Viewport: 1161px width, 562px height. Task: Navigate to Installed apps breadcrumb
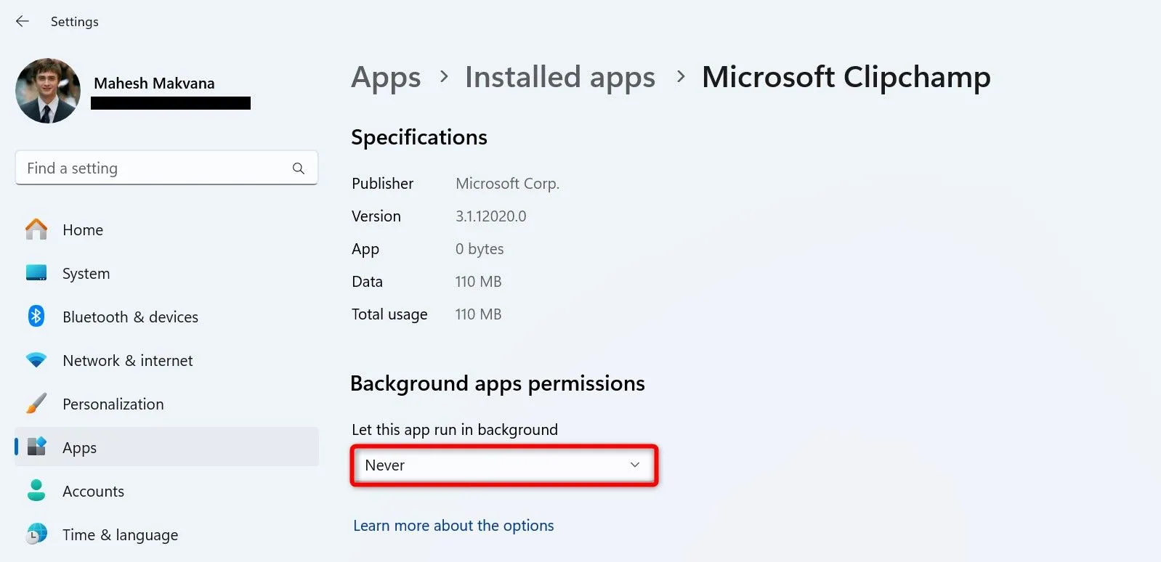pos(559,77)
